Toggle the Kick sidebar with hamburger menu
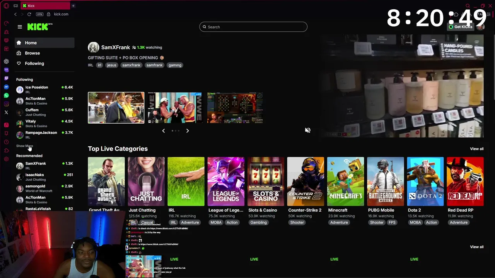Screen dimensions: 495x278 20,27
